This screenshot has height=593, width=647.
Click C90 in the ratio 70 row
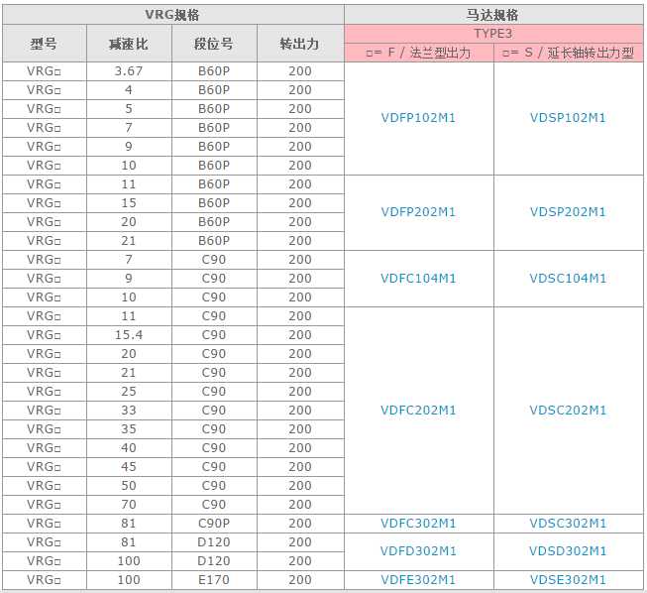click(214, 505)
